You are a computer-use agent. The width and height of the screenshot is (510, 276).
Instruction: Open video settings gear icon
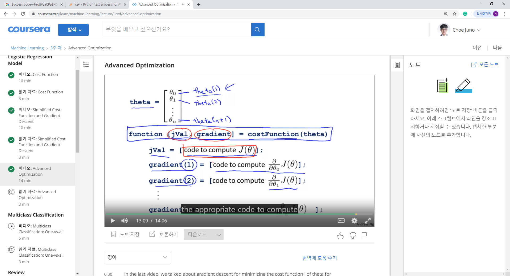(354, 221)
